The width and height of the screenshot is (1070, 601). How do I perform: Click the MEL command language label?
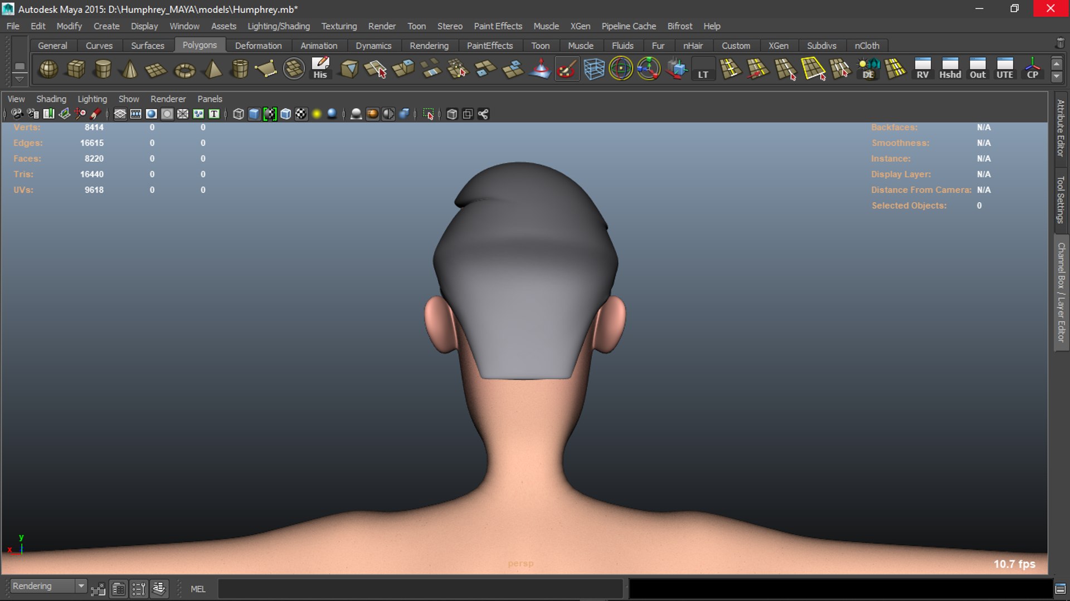pos(198,589)
